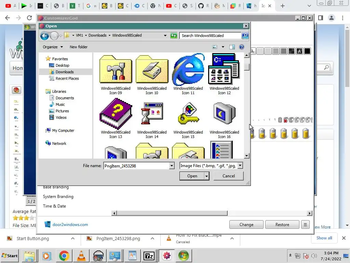Screen dimensions: 350x263
Task: Click the search magnifier in Open dialog
Action: click(245, 35)
